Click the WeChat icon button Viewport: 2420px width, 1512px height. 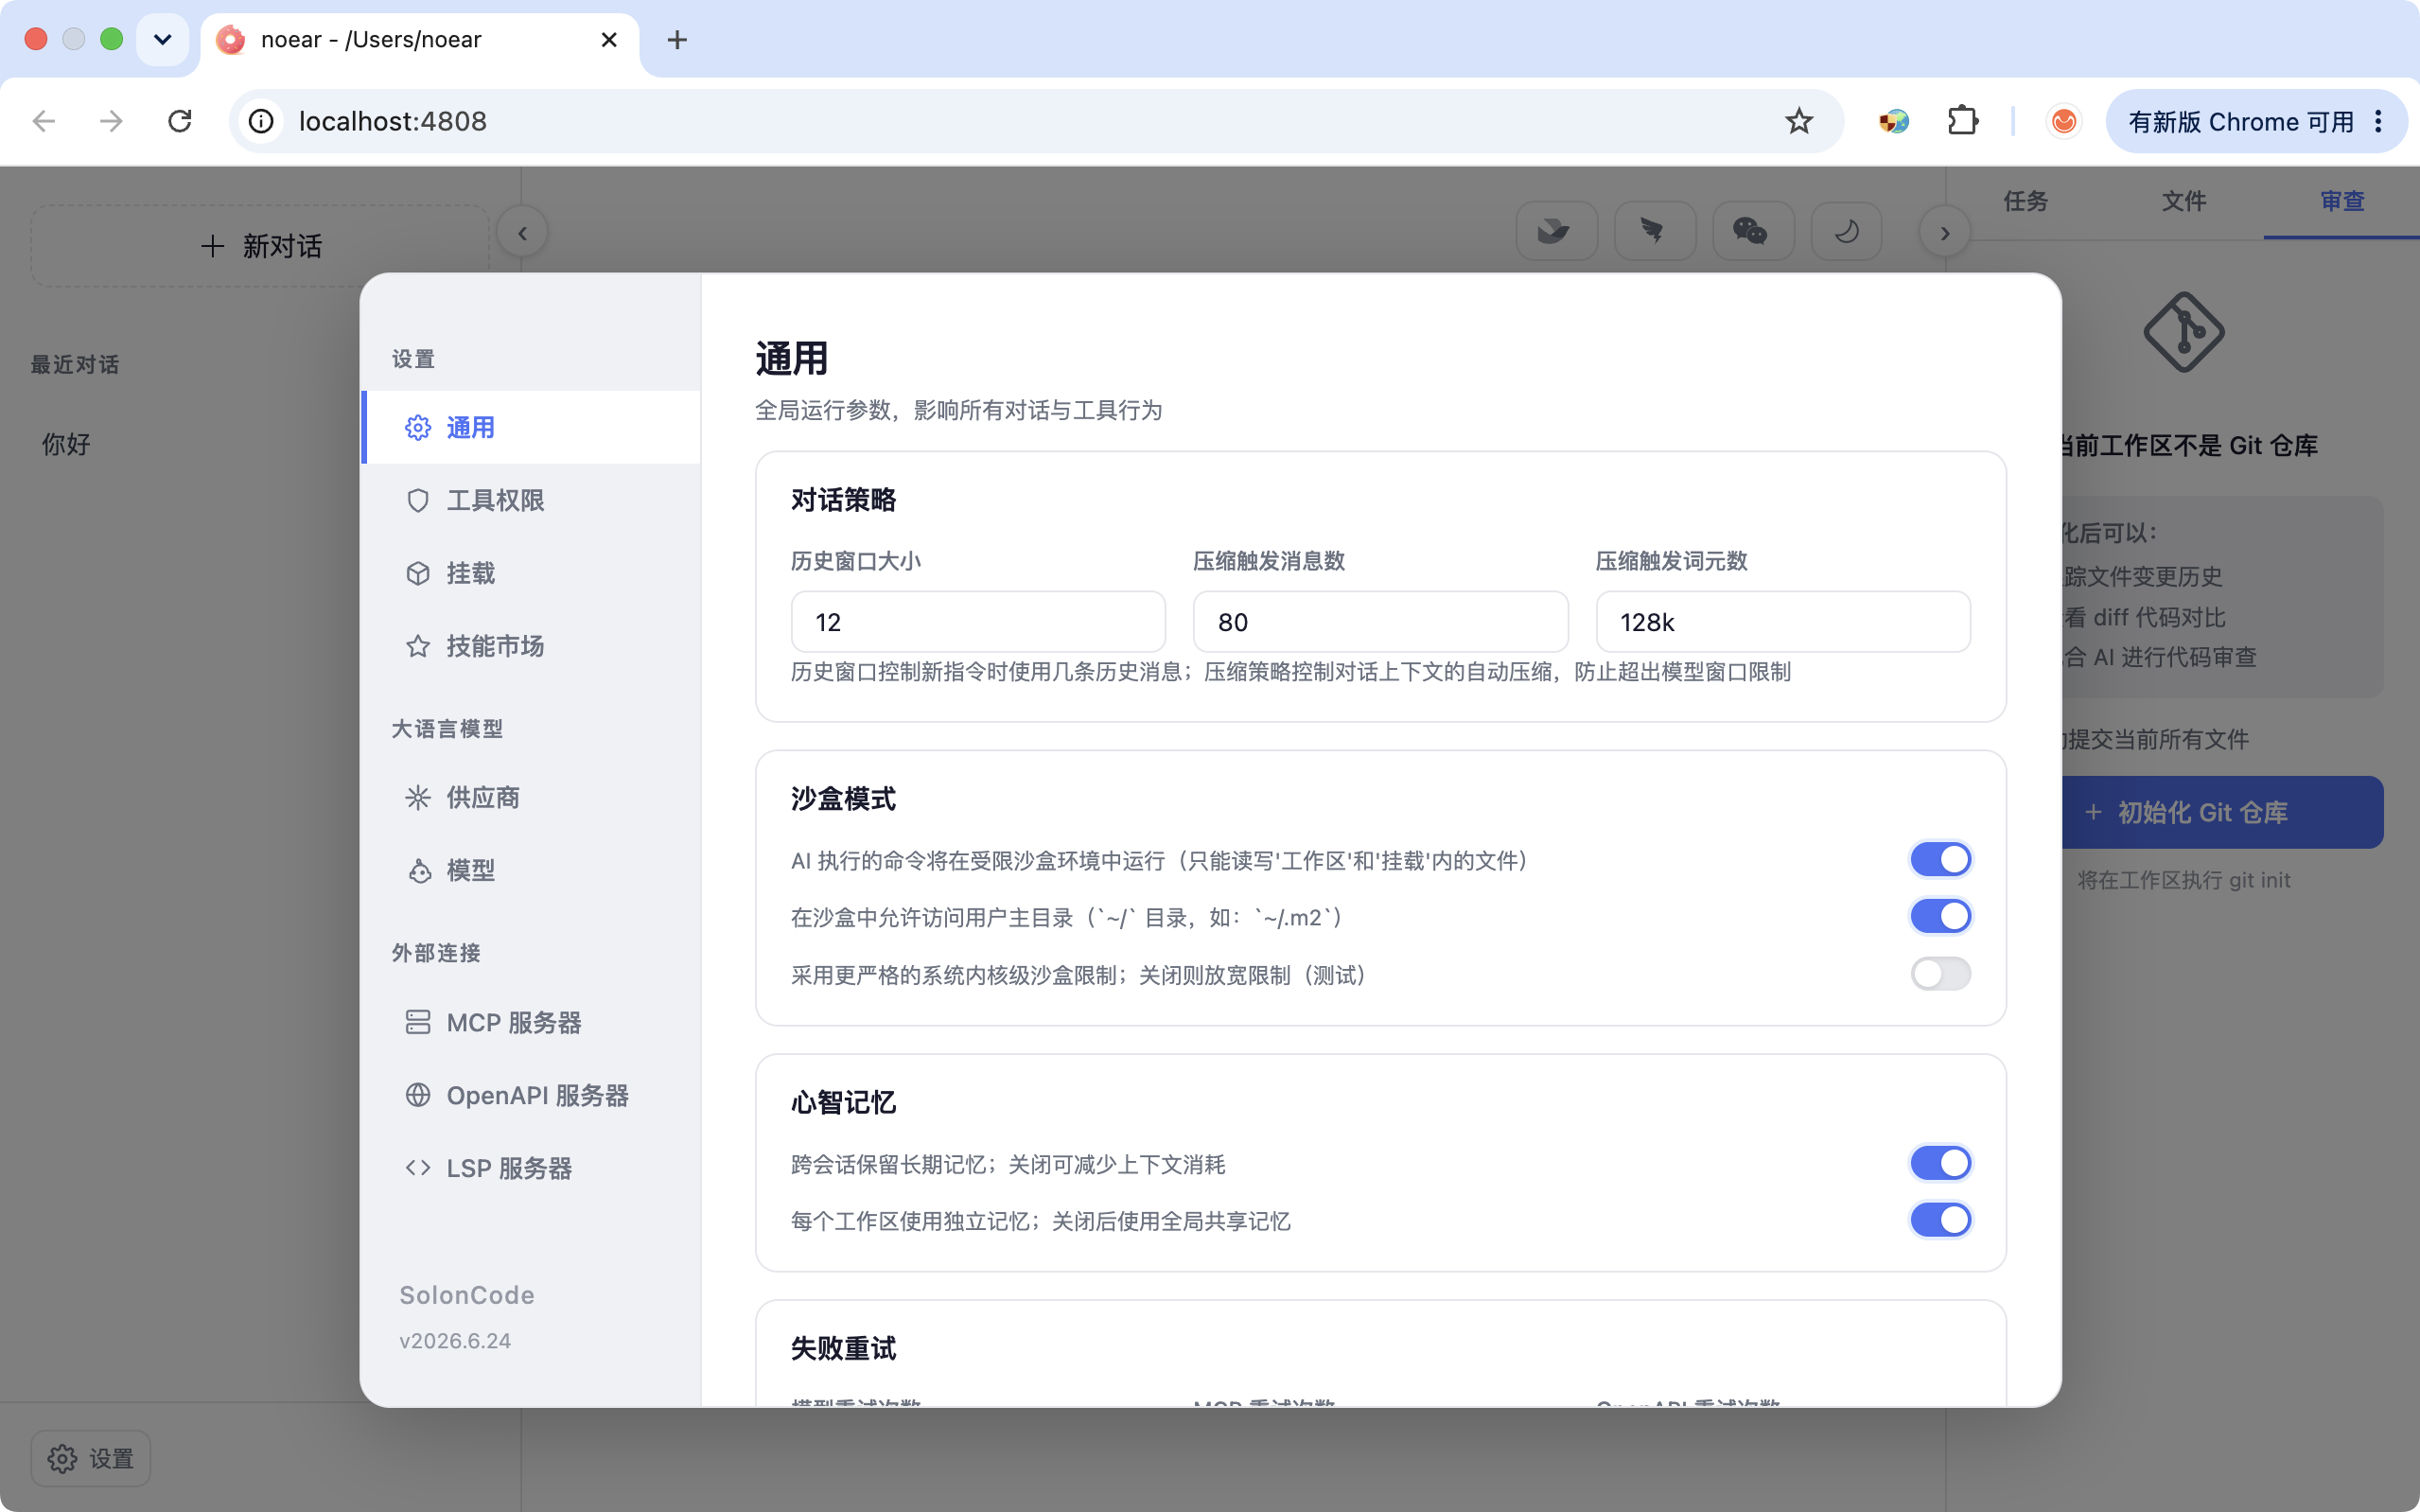(x=1751, y=232)
